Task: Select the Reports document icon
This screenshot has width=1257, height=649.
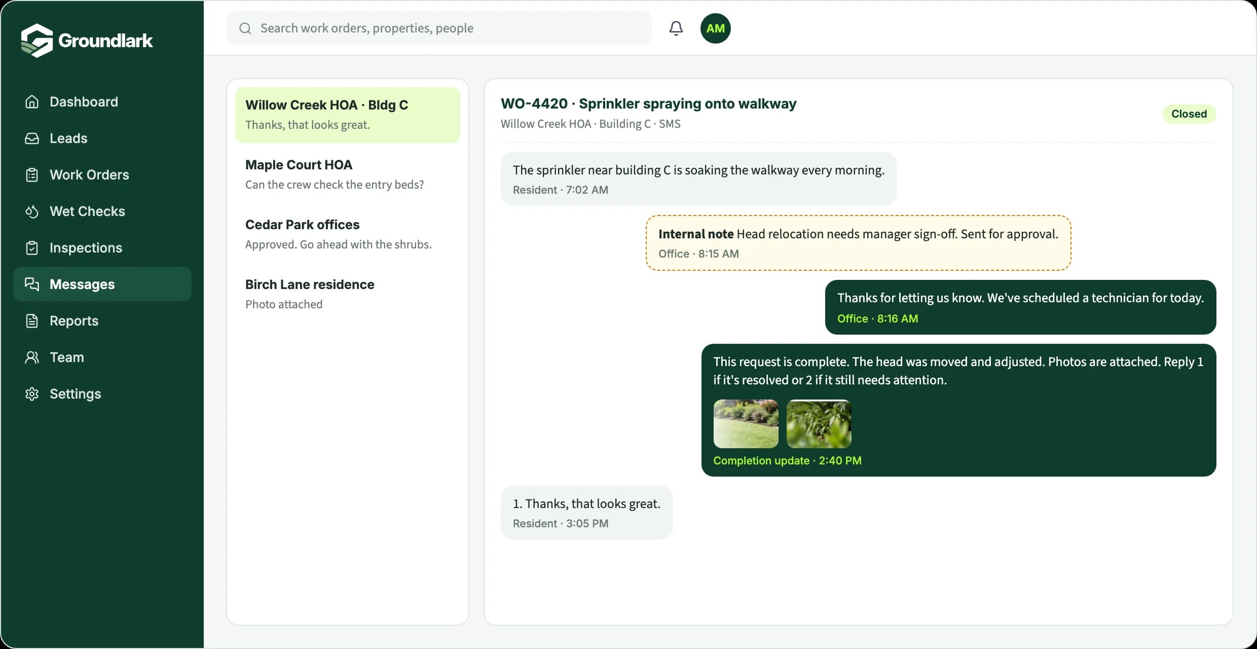Action: click(32, 321)
